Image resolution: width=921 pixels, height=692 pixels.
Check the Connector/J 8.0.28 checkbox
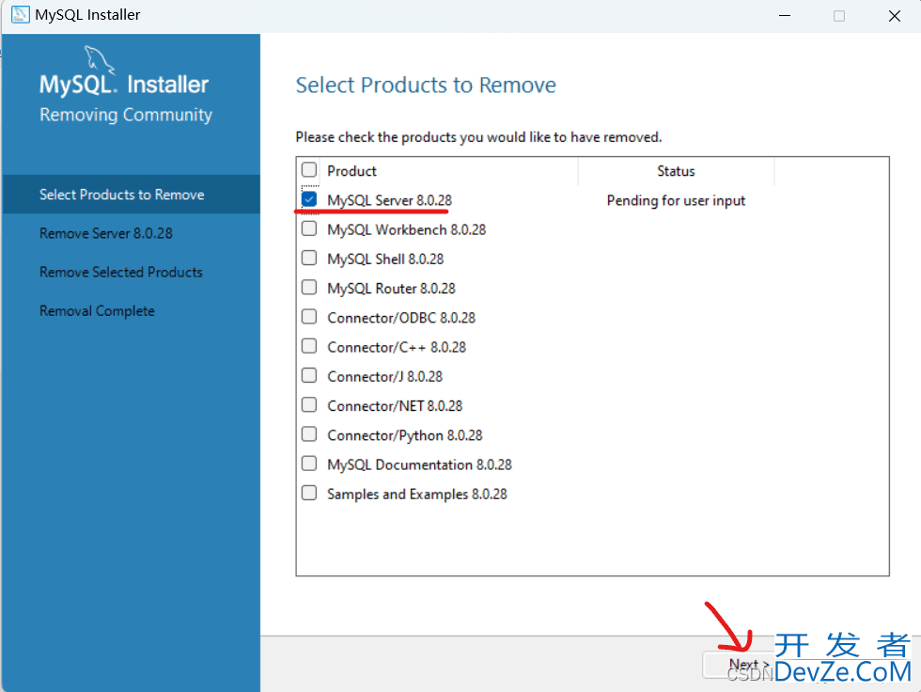(309, 375)
